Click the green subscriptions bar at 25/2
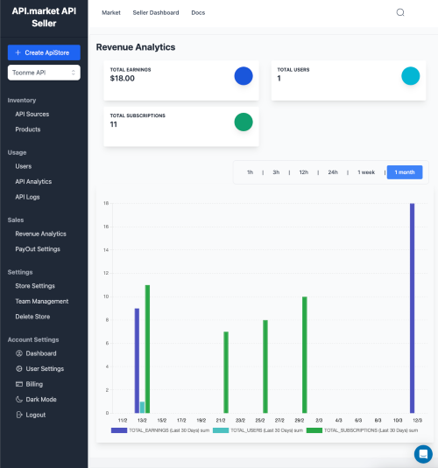Screen dimensions: 438x468 (265, 367)
